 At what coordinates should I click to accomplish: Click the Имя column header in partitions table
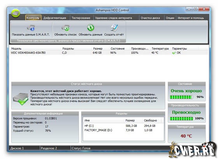87,121
